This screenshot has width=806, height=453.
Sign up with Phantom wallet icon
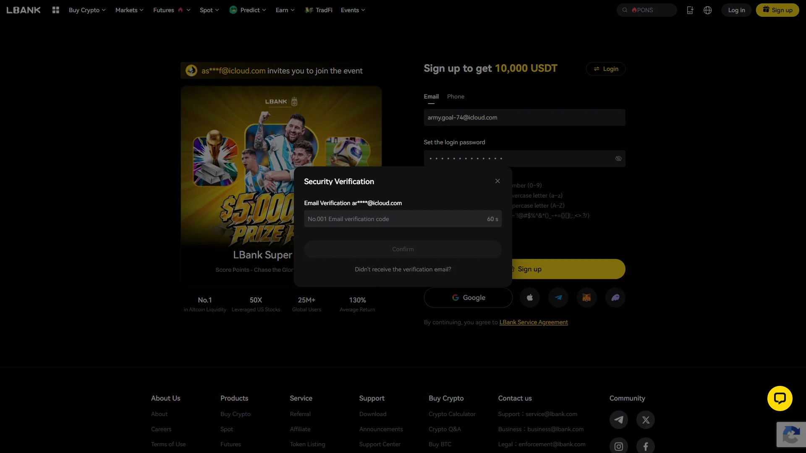[x=615, y=297]
